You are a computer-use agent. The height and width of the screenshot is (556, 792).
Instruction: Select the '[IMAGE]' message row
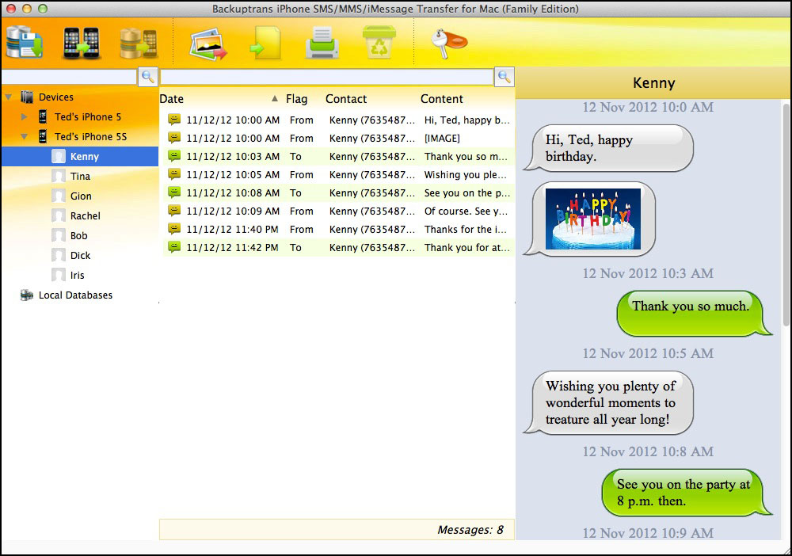click(x=338, y=139)
